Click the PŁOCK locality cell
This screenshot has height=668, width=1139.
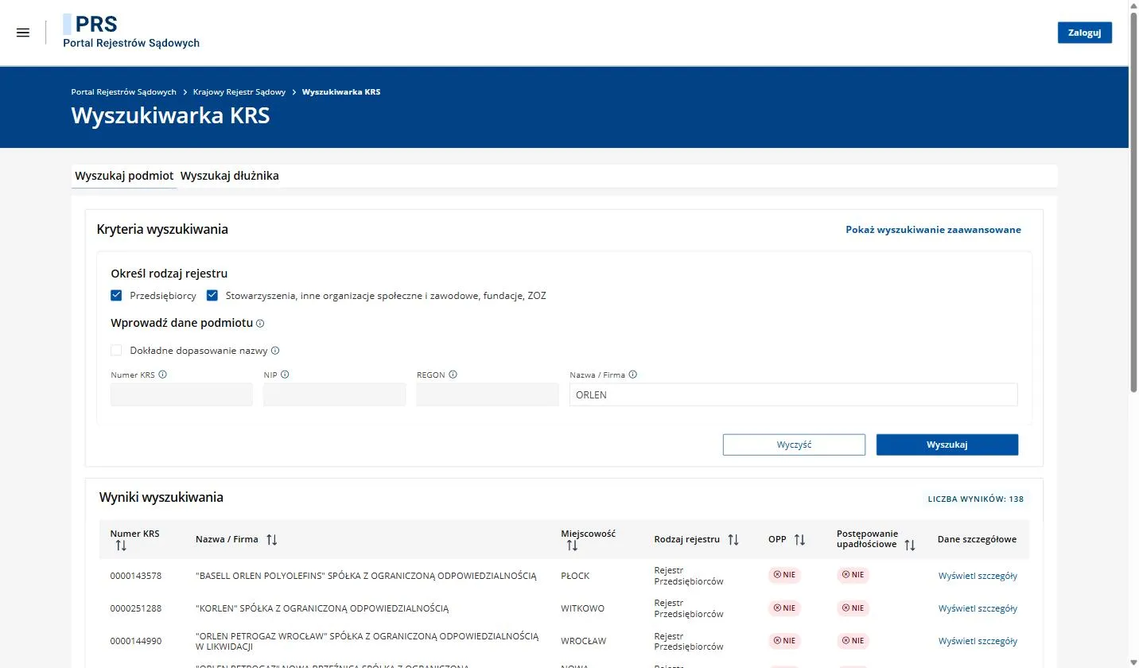tap(575, 576)
